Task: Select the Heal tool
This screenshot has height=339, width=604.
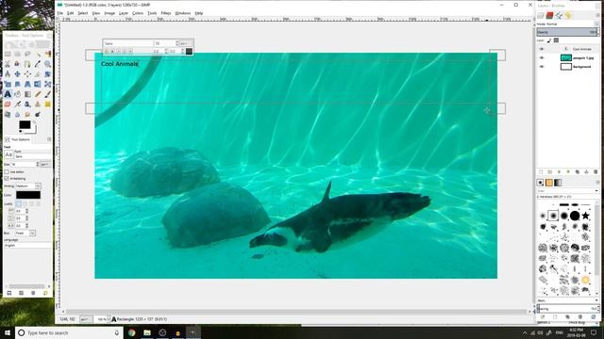Action: (x=48, y=104)
